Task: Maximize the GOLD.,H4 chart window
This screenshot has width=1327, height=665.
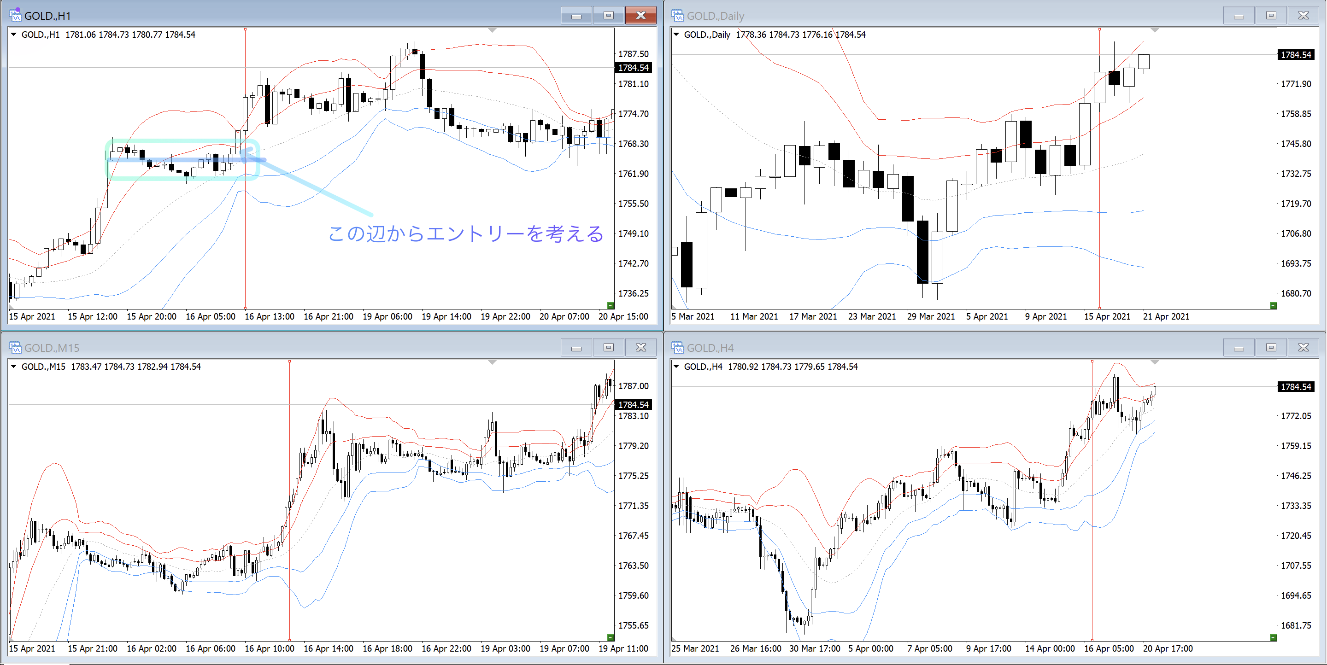Action: point(1271,347)
